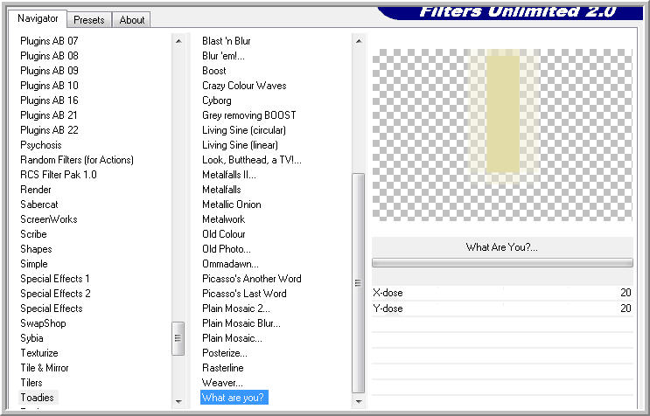Viewport: 650px width, 416px height.
Task: Adjust the X-dose slider row
Action: [x=502, y=293]
